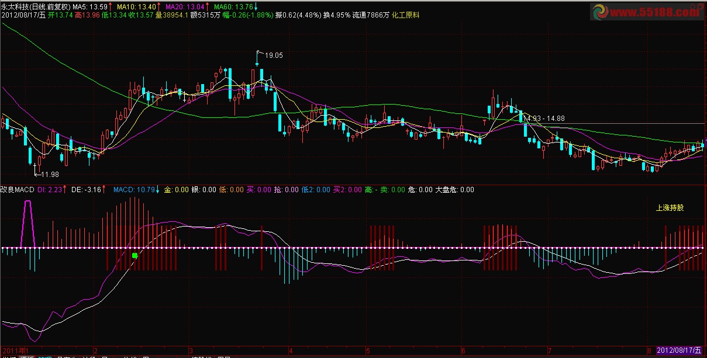Open the 改良MACD indicator name
The height and width of the screenshot is (358, 707).
click(x=18, y=190)
